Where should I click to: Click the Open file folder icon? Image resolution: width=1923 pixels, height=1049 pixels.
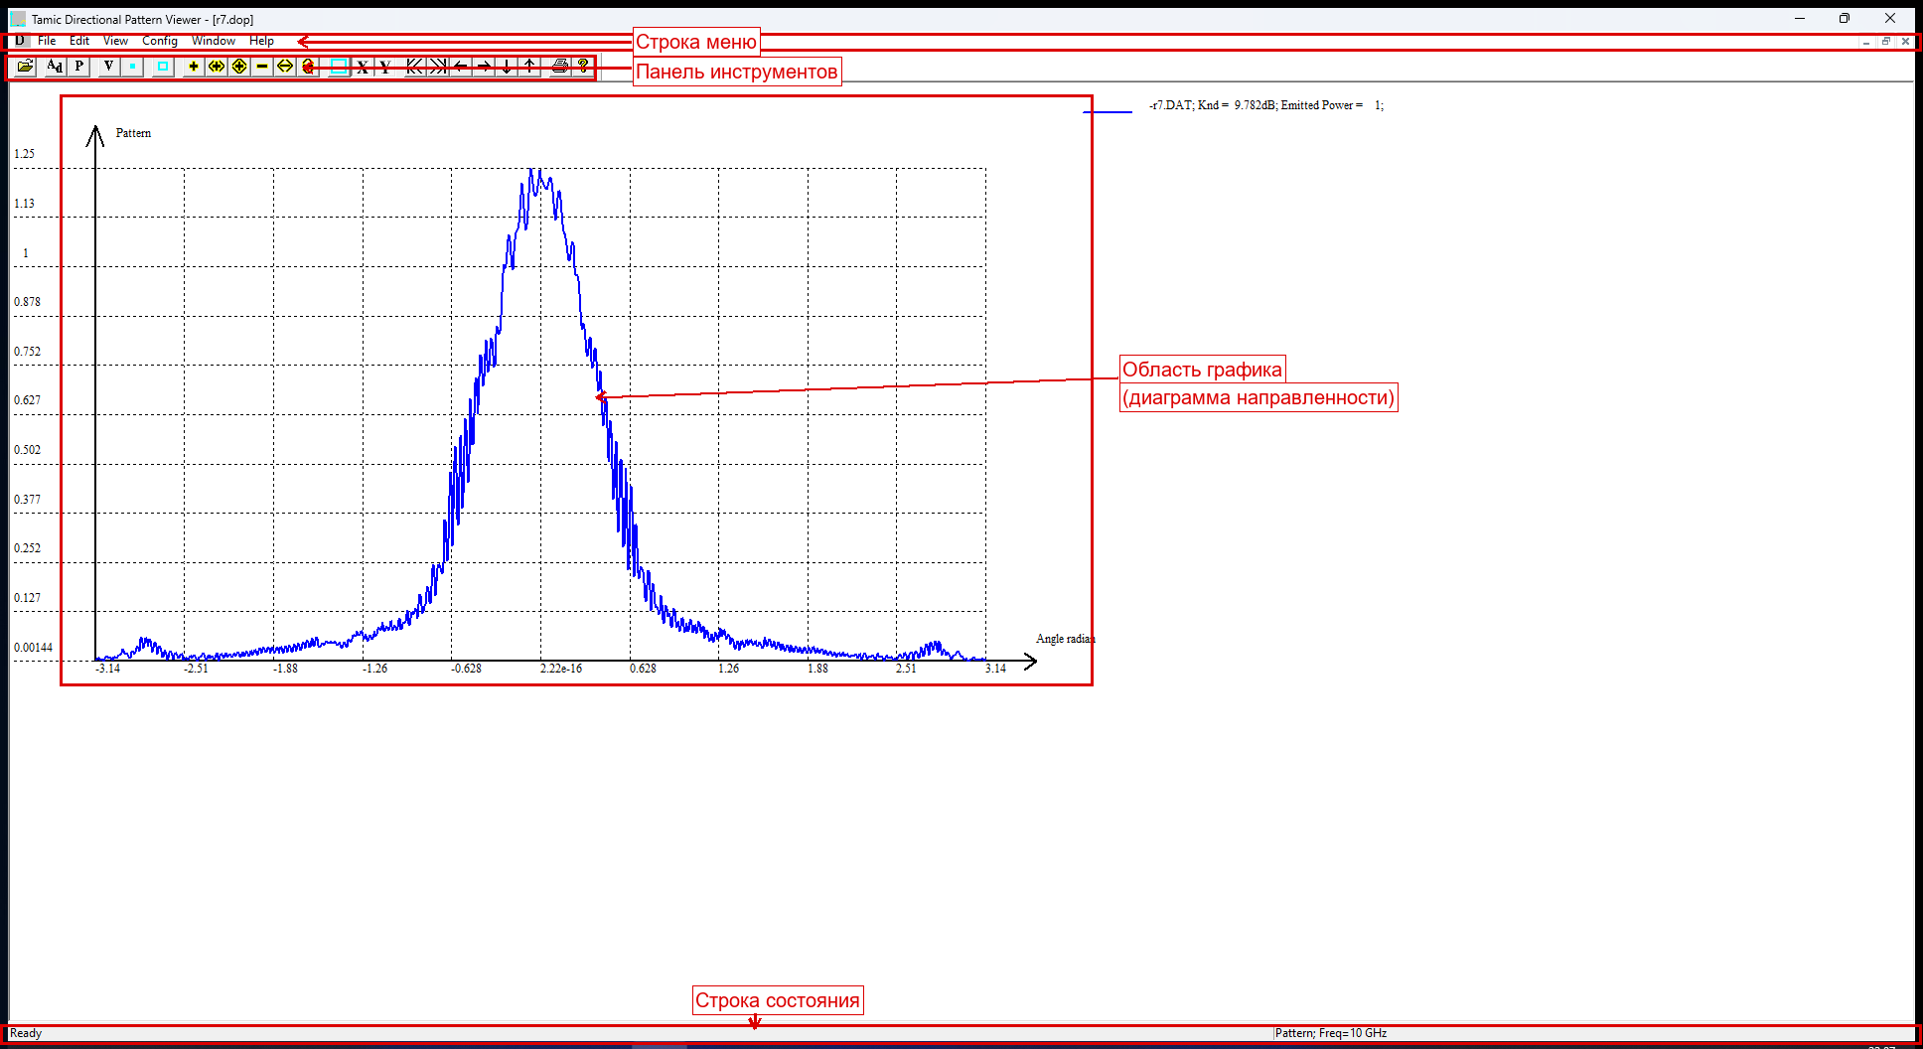26,67
